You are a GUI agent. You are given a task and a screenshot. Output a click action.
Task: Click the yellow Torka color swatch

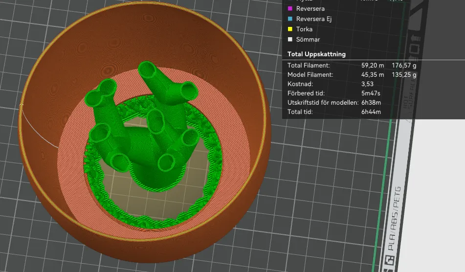pyautogui.click(x=290, y=29)
